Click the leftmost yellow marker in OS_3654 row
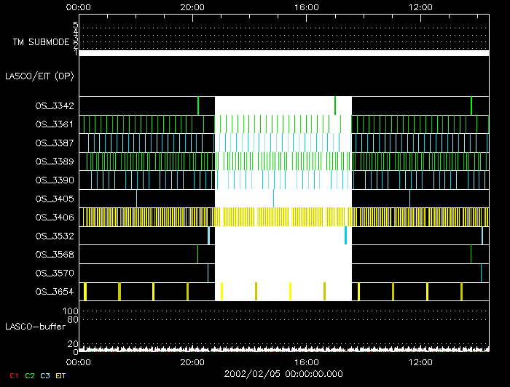510x387 pixels. click(x=85, y=292)
